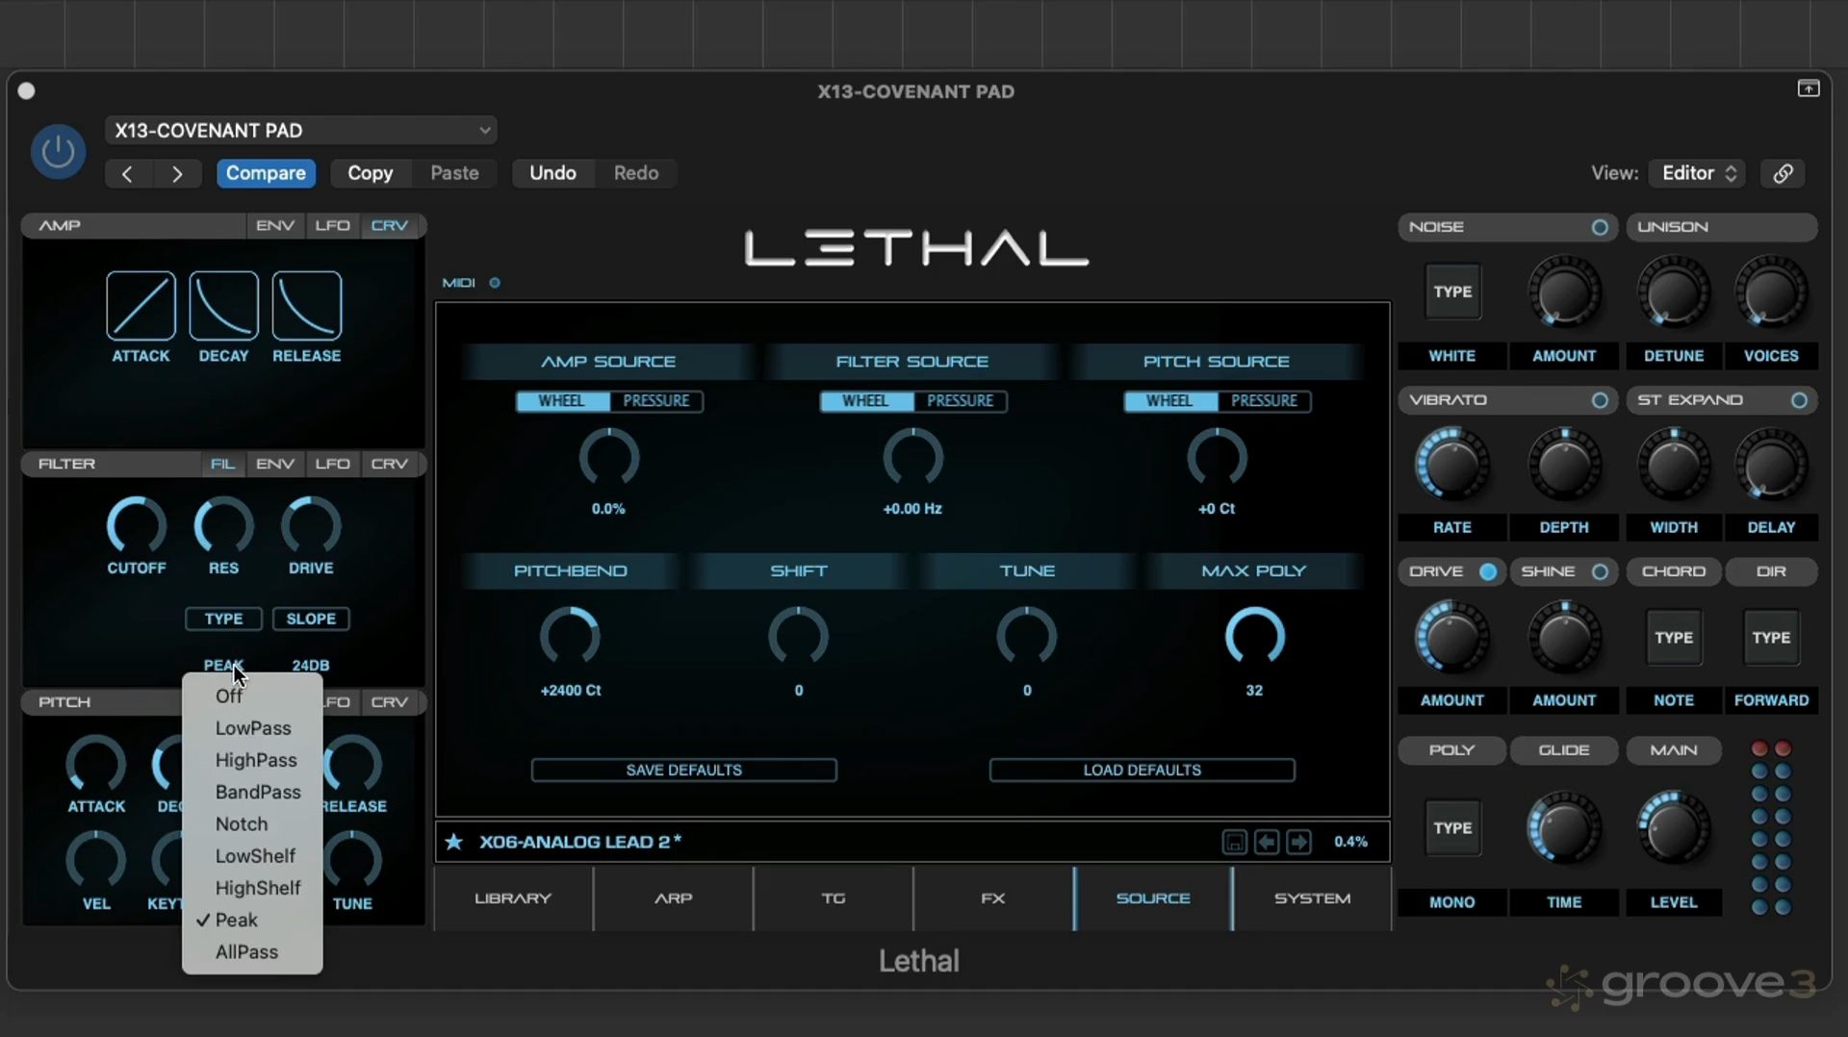This screenshot has width=1848, height=1037.
Task: Click the Chord TYPE box
Action: tap(1674, 638)
